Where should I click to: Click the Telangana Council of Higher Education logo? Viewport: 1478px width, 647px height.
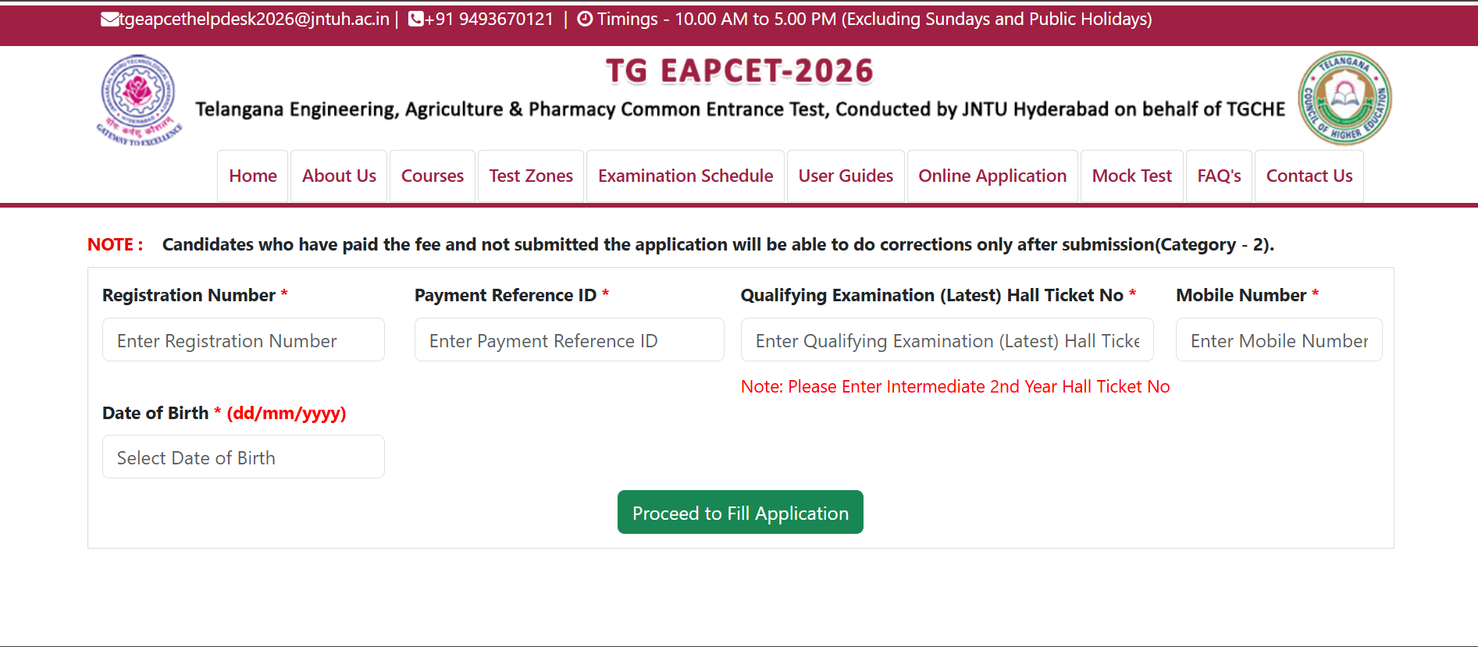(x=1344, y=98)
